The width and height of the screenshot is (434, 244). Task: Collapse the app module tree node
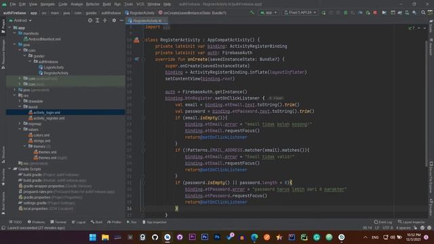[9, 28]
